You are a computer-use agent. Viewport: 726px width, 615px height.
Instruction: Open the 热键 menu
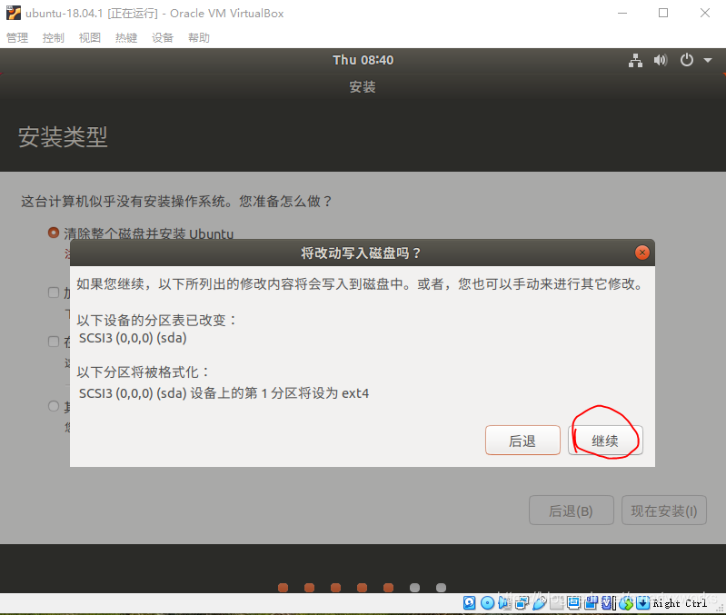(x=126, y=37)
